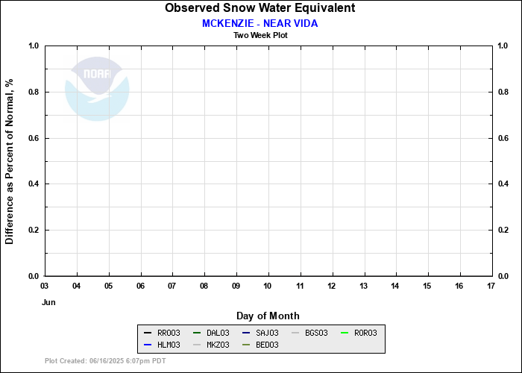Image resolution: width=522 pixels, height=373 pixels.
Task: Click the Two Week Plot subtitle
Action: (260, 35)
